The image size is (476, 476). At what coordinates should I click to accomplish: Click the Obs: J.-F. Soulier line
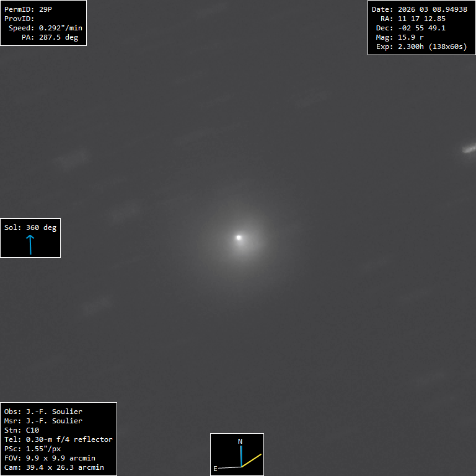(43, 412)
